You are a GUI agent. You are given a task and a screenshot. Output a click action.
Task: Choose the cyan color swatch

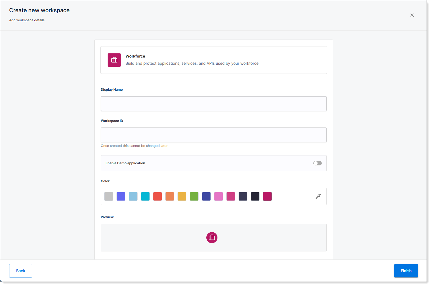[x=145, y=196]
